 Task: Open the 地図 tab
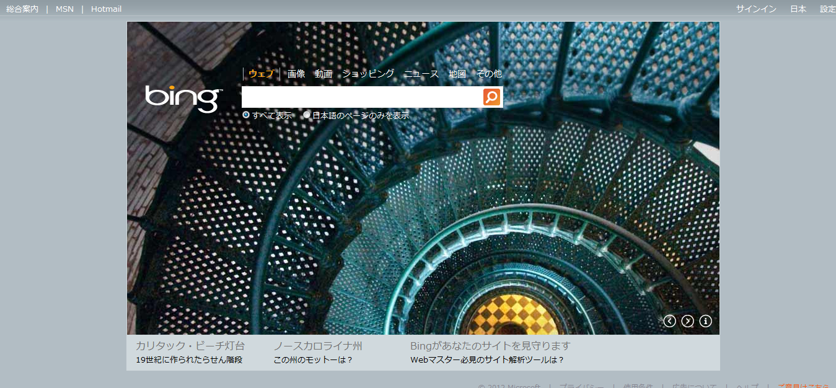click(457, 74)
